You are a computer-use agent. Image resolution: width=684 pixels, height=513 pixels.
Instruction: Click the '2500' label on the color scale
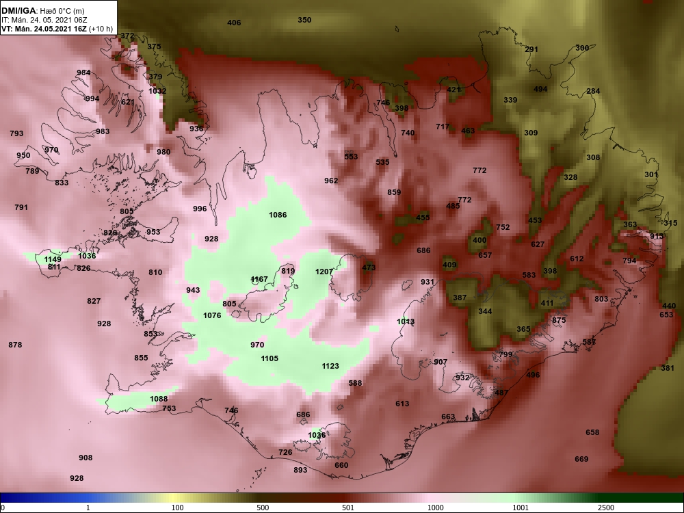tap(606, 508)
